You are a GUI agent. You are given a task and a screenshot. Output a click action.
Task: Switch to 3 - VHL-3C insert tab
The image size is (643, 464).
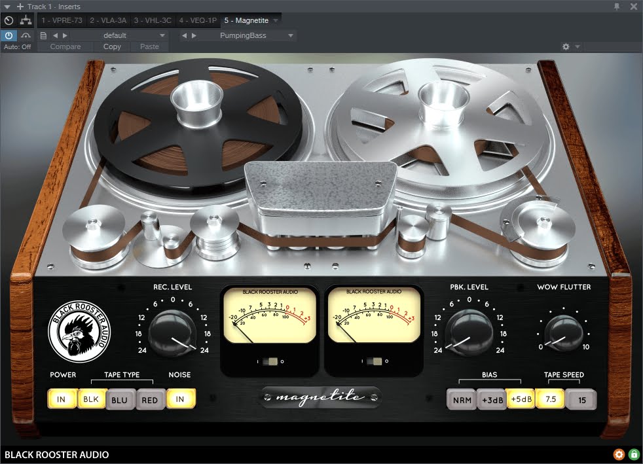point(153,20)
